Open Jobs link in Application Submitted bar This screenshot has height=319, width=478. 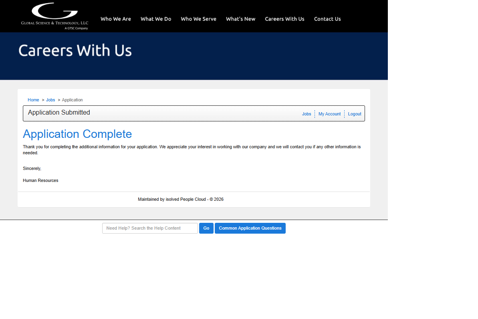(307, 114)
